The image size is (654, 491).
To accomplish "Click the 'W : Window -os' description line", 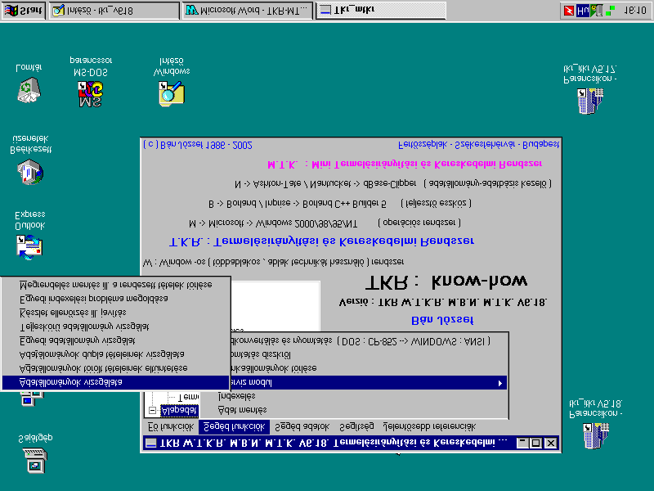I will pos(274,262).
